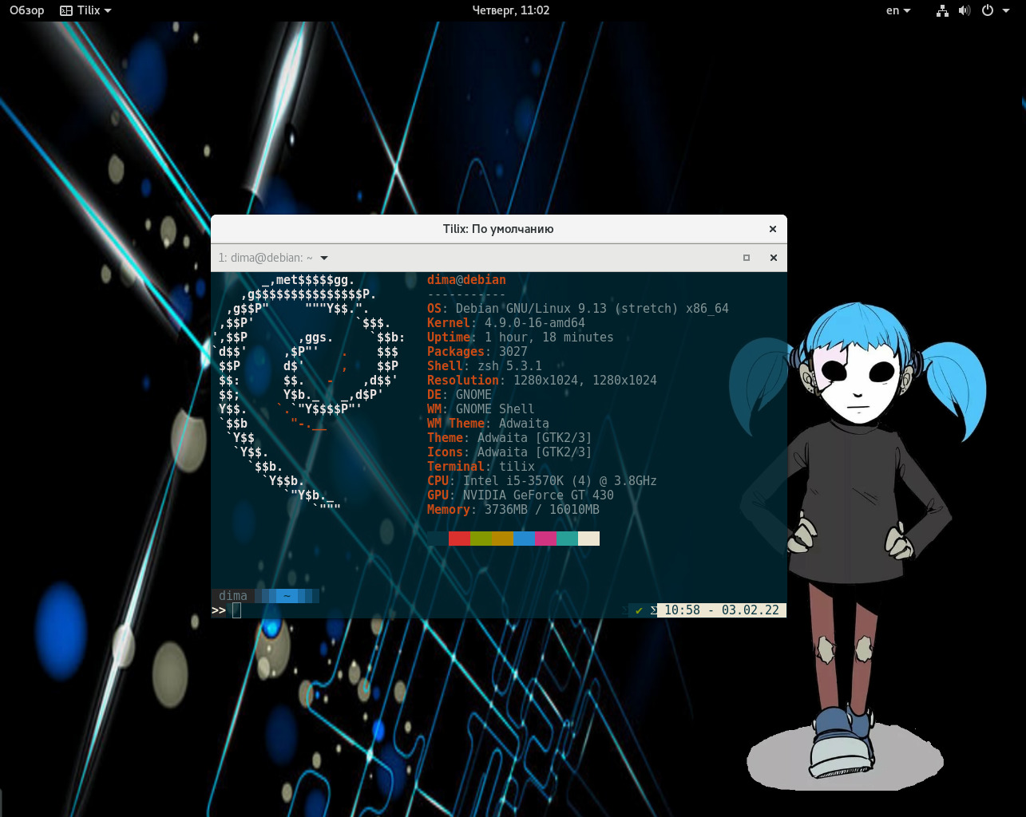
Task: Click the volume speaker icon
Action: coord(965,10)
